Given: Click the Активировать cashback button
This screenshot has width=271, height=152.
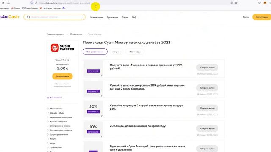Looking at the screenshot, I should click(62, 76).
